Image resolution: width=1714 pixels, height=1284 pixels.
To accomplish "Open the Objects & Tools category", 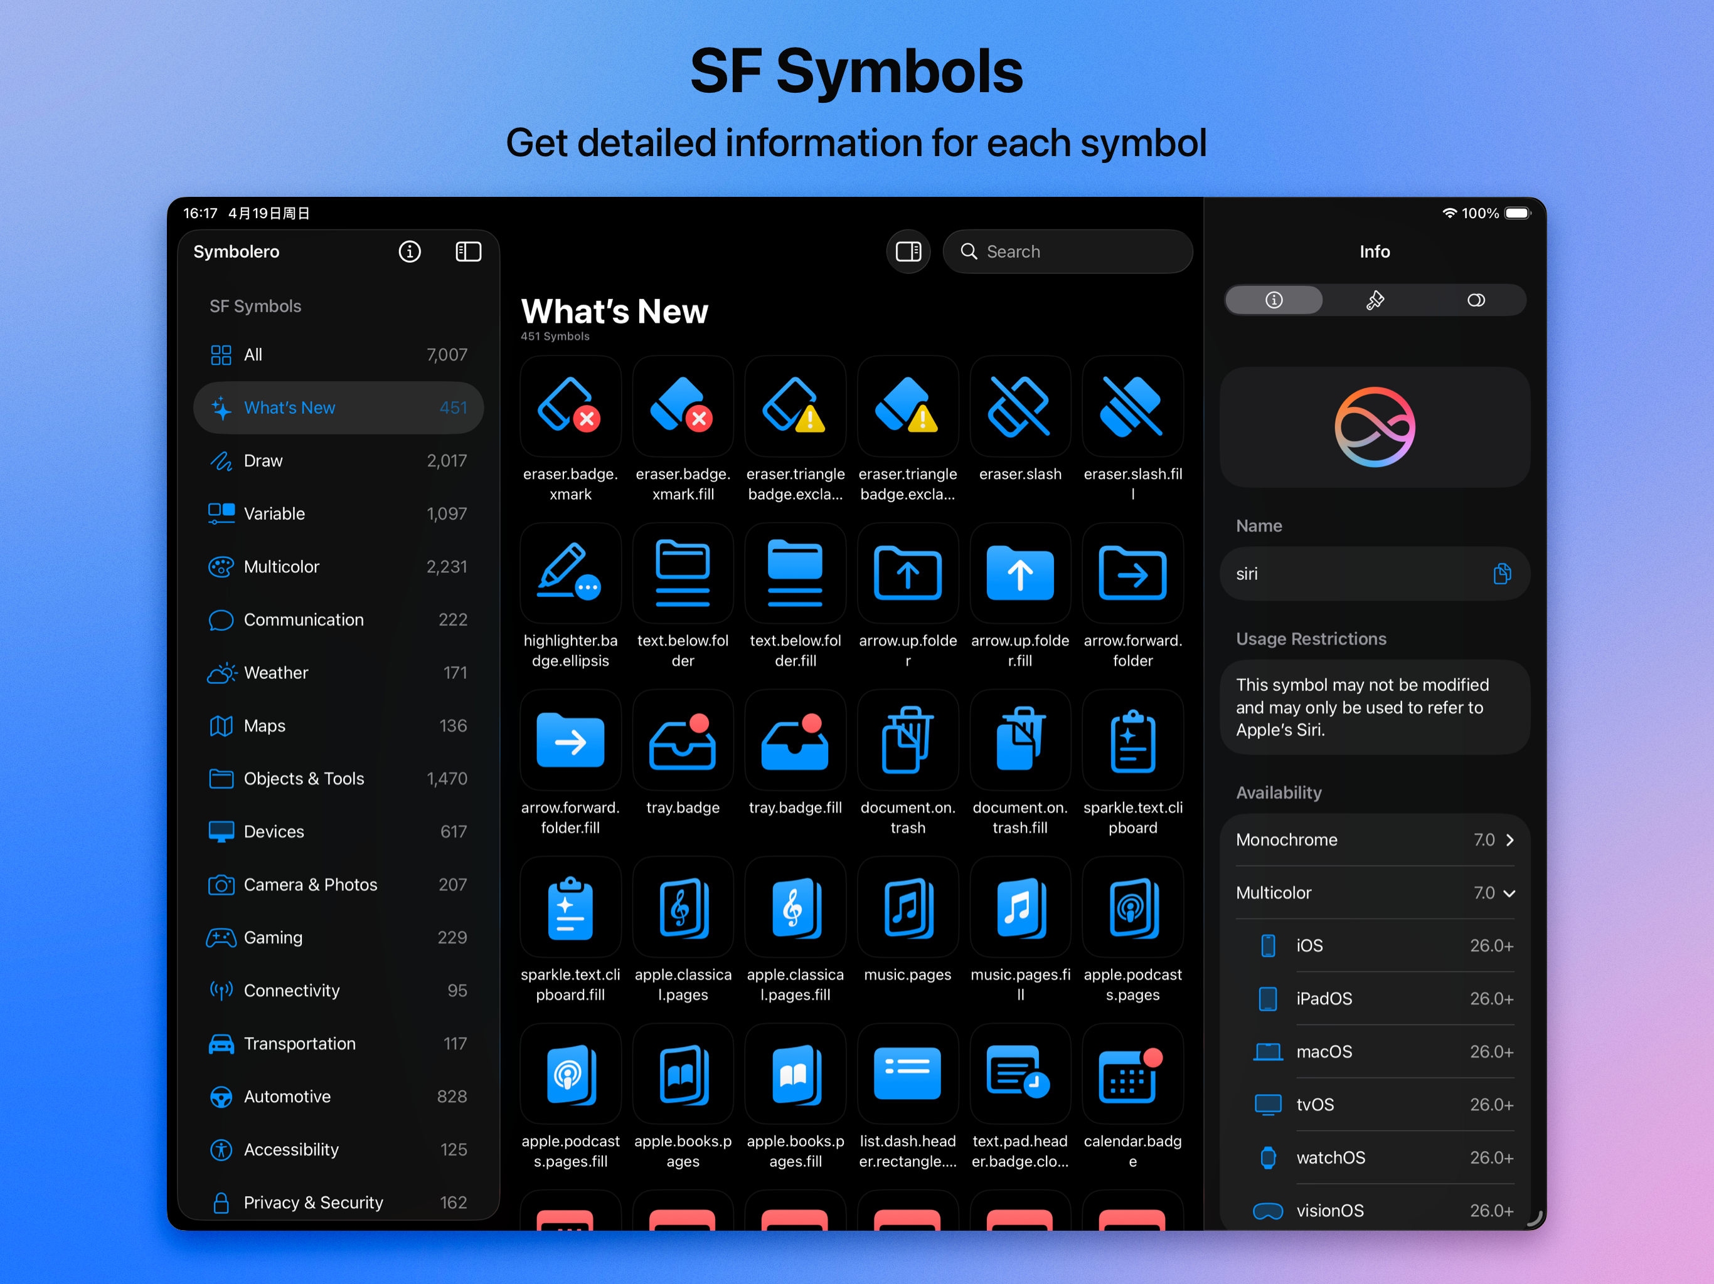I will pos(339,778).
